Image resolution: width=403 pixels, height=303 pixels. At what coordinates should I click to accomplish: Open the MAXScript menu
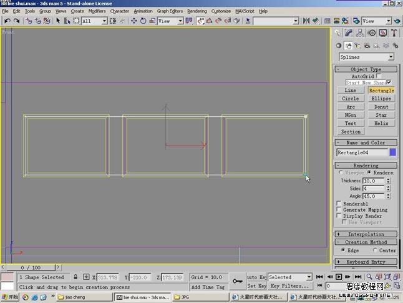[245, 11]
